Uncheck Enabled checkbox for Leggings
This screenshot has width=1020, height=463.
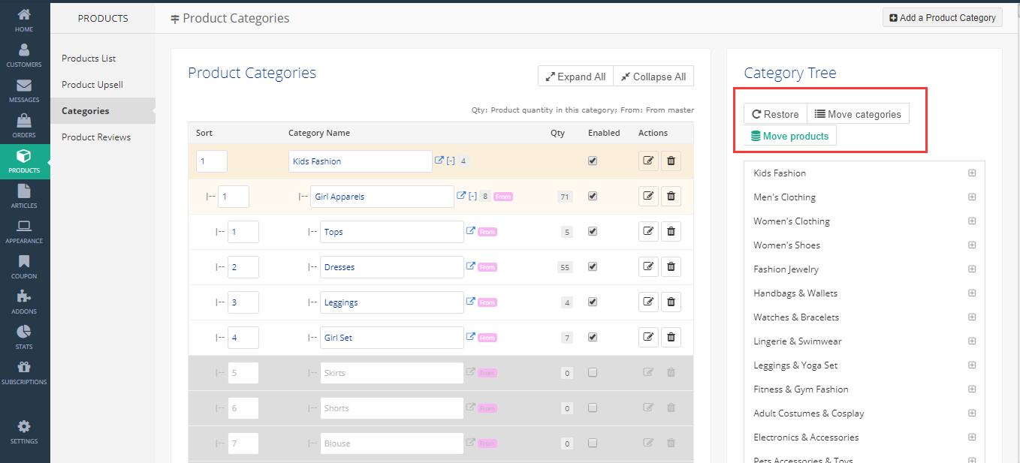click(x=593, y=302)
